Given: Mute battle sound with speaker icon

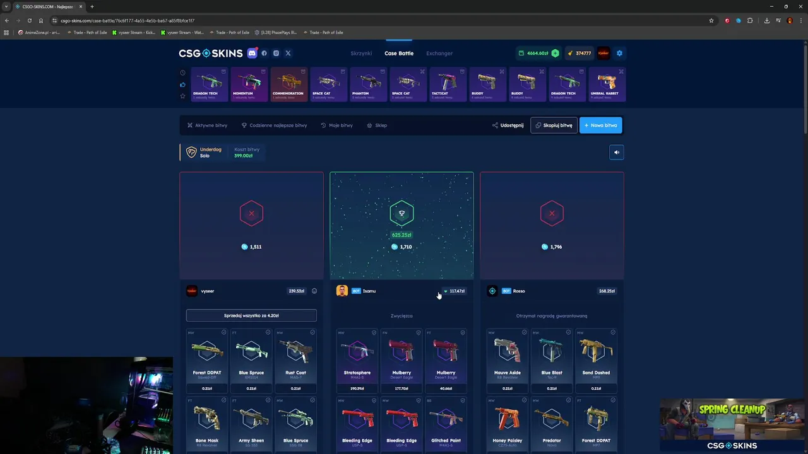Looking at the screenshot, I should coord(617,152).
